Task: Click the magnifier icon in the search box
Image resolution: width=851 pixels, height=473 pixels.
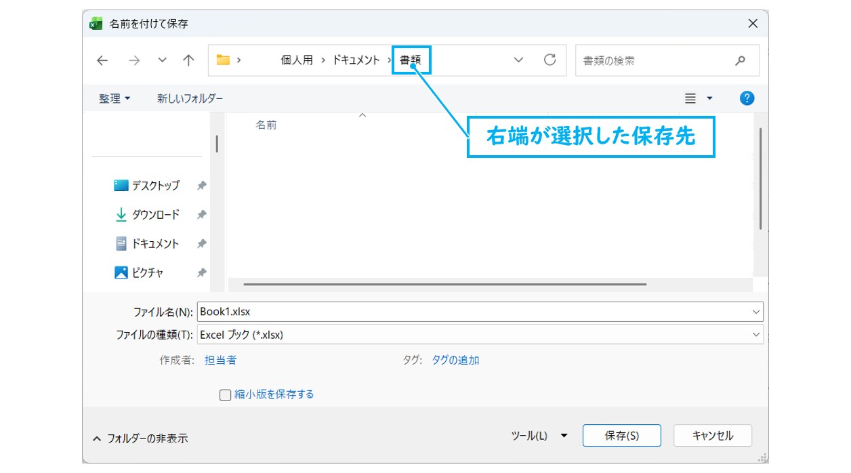Action: point(740,60)
